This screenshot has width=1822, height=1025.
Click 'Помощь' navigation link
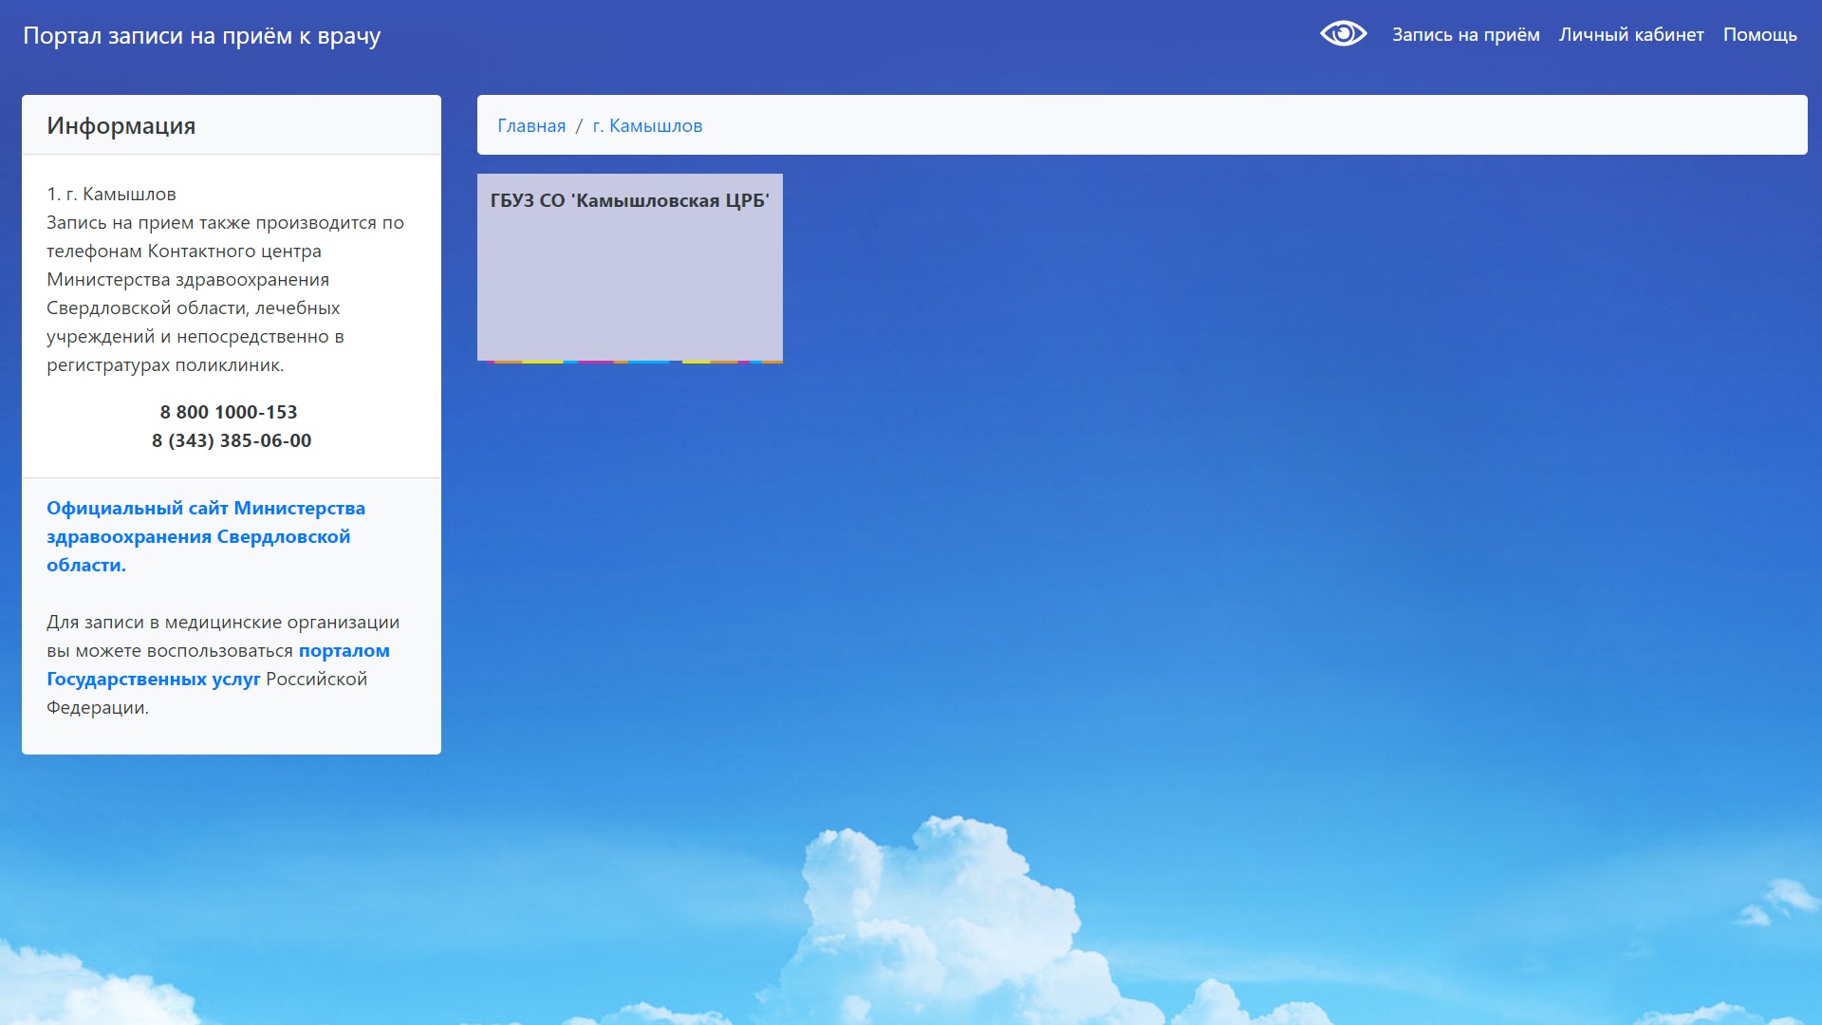(1760, 35)
